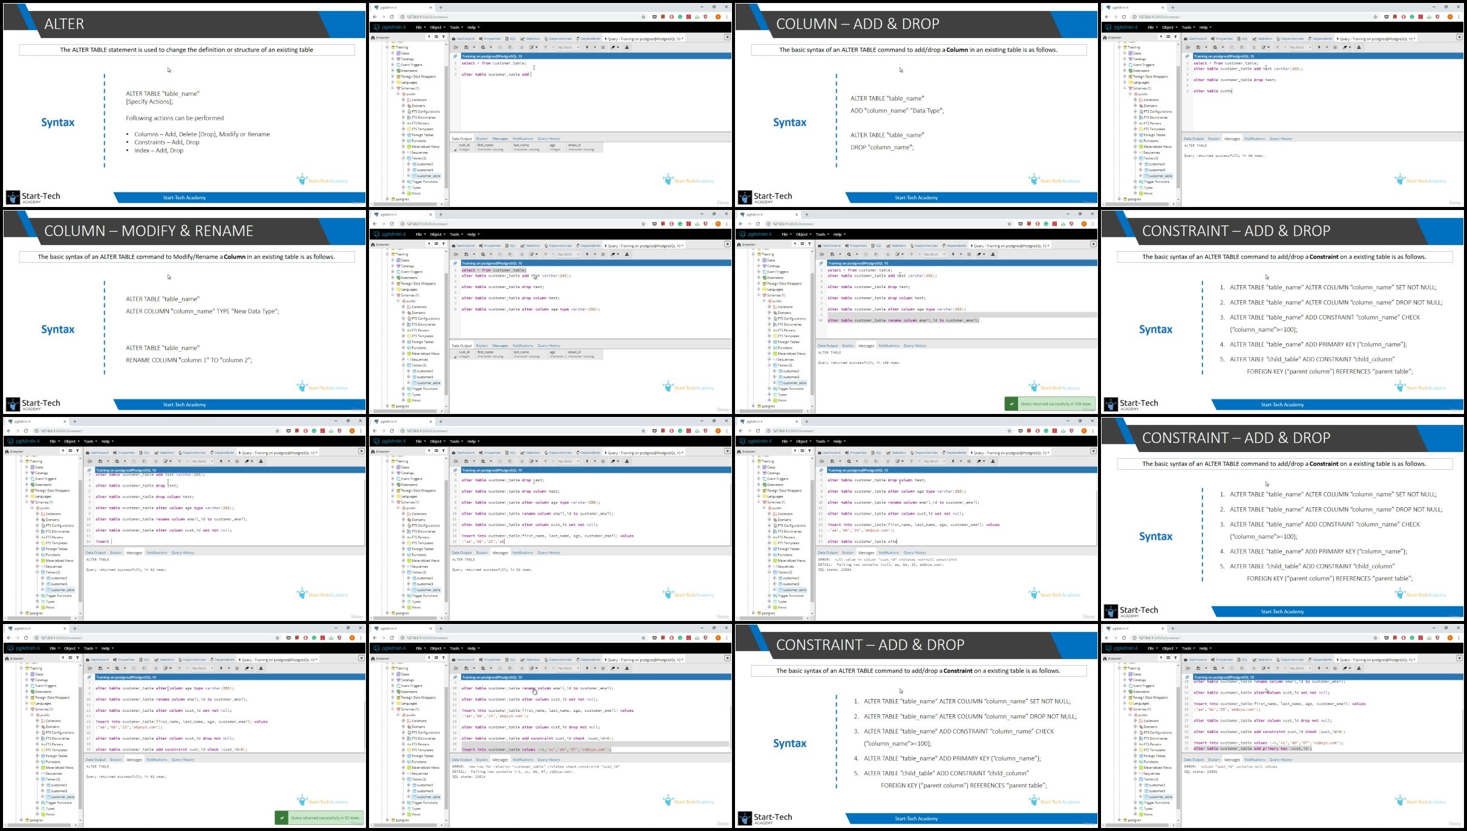Click Execute lightning icon in first pgAdmin screenshot
The width and height of the screenshot is (1467, 831).
587,47
